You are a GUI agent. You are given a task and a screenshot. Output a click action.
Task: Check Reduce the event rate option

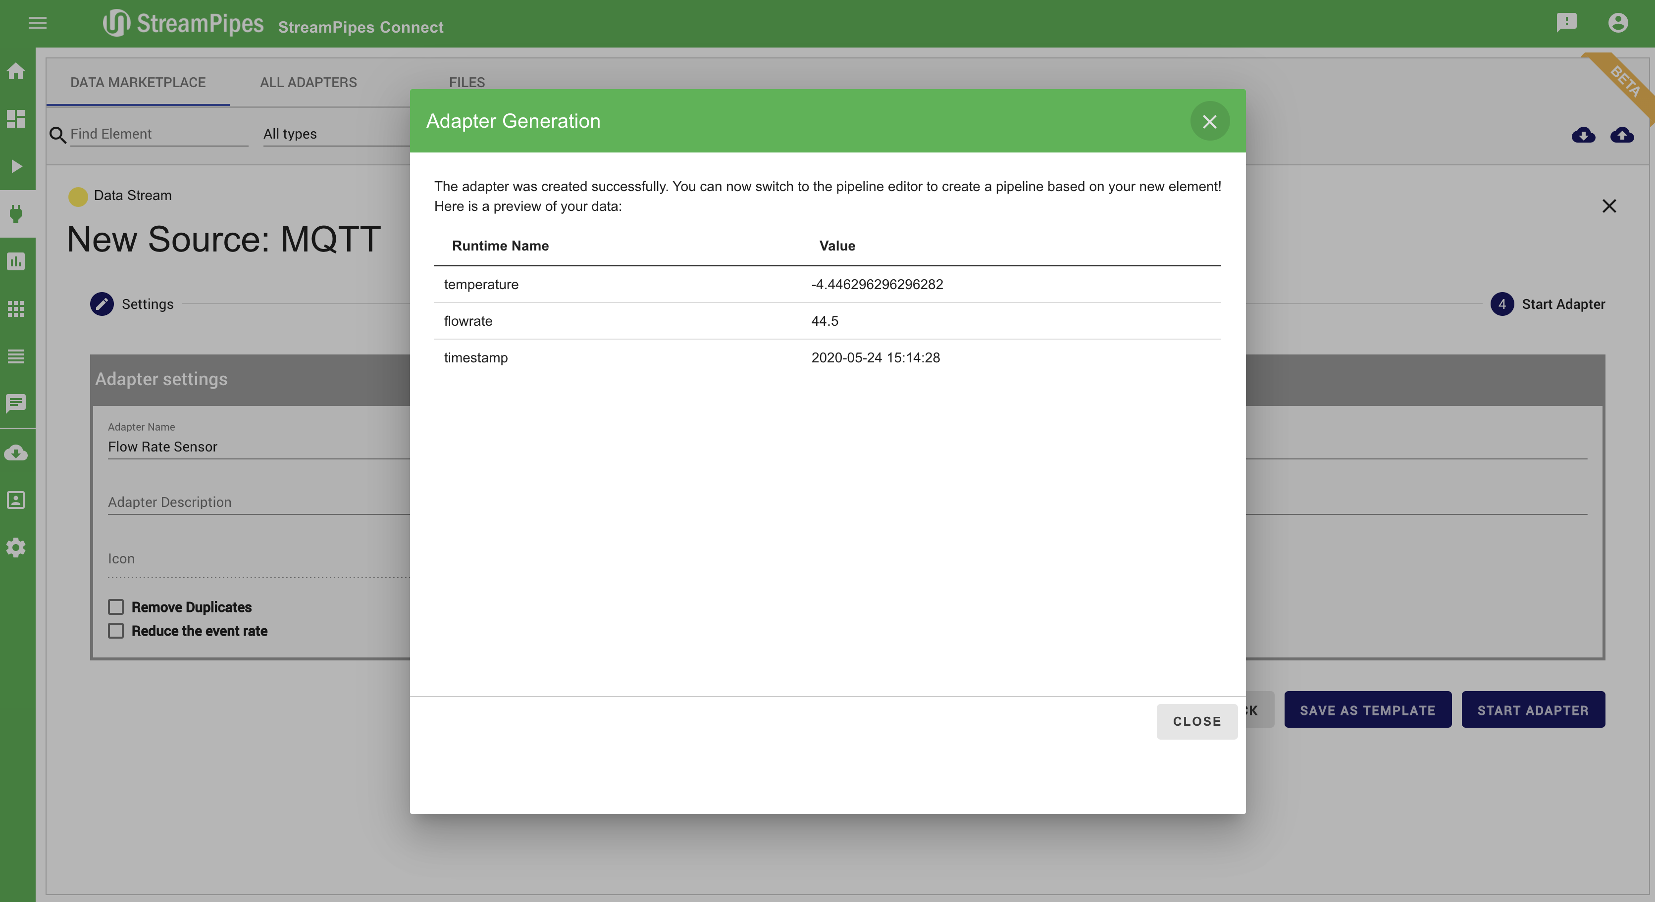pos(116,631)
